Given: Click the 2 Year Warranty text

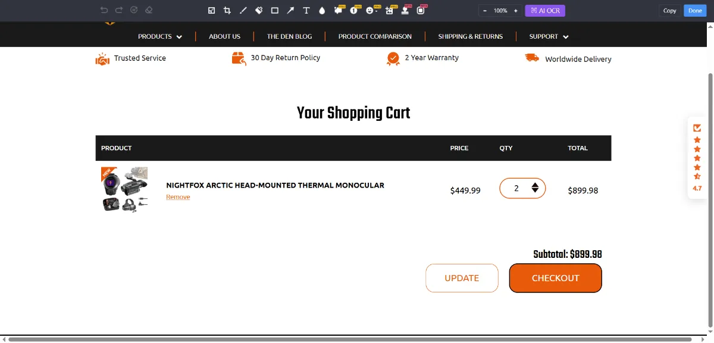Looking at the screenshot, I should (x=431, y=58).
